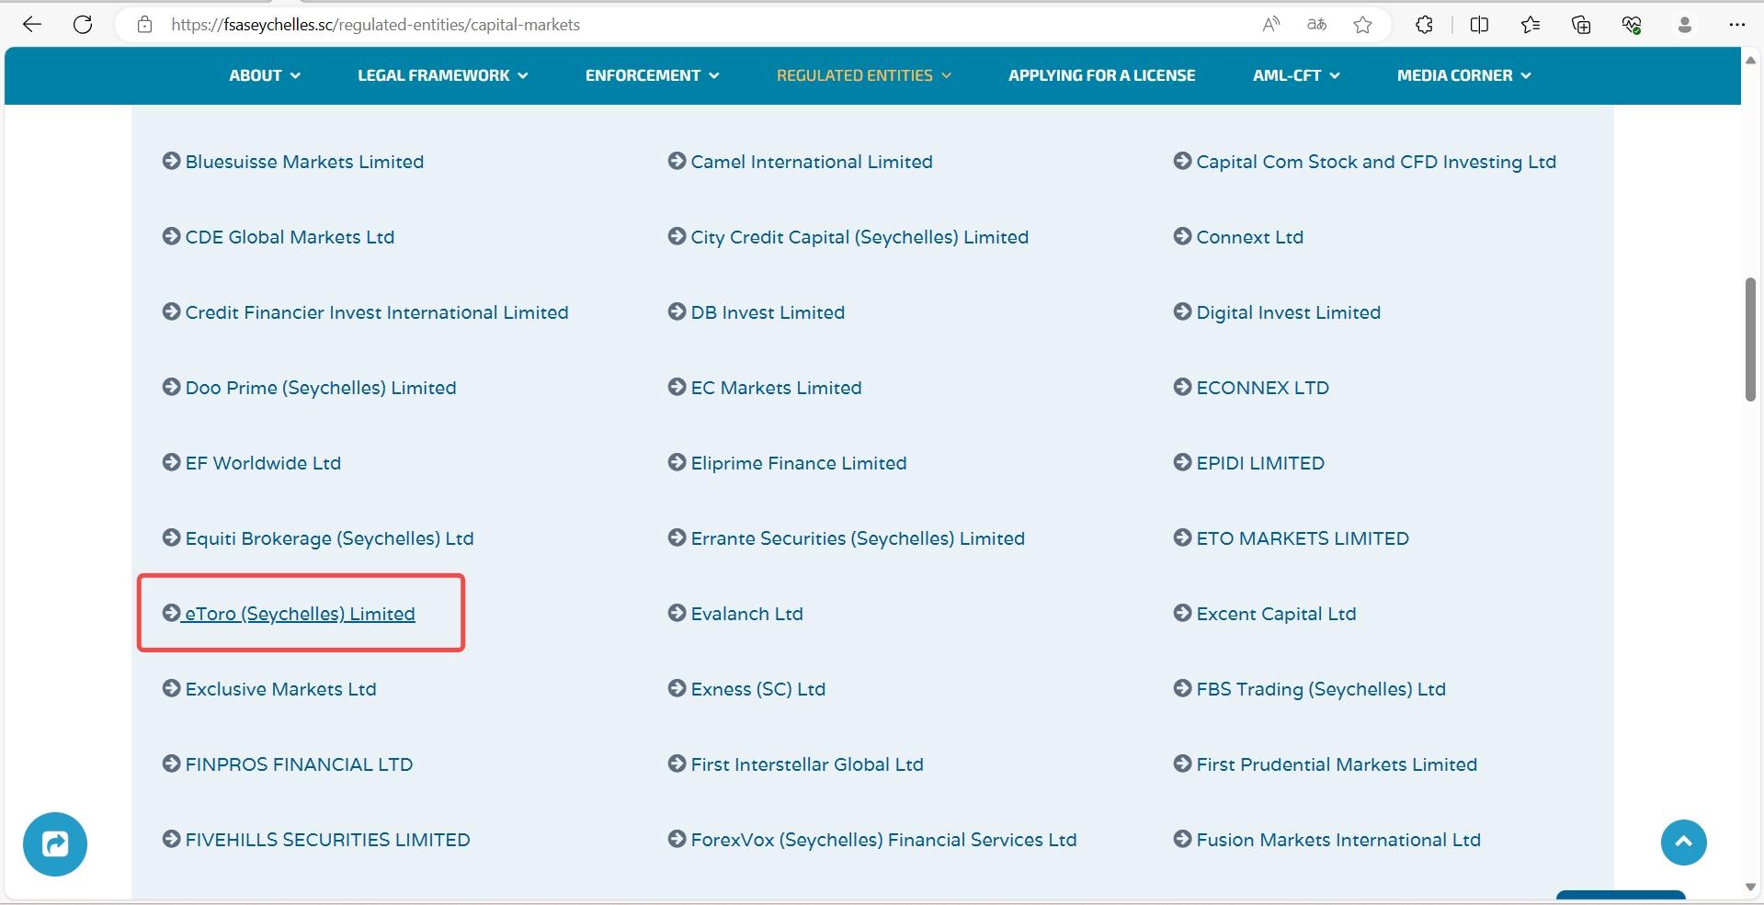Screen dimensions: 1764x905
Task: Expand the ABOUT dropdown menu
Action: (x=265, y=75)
